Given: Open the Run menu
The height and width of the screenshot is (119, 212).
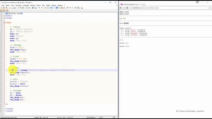Looking at the screenshot, I should (x=43, y=5).
